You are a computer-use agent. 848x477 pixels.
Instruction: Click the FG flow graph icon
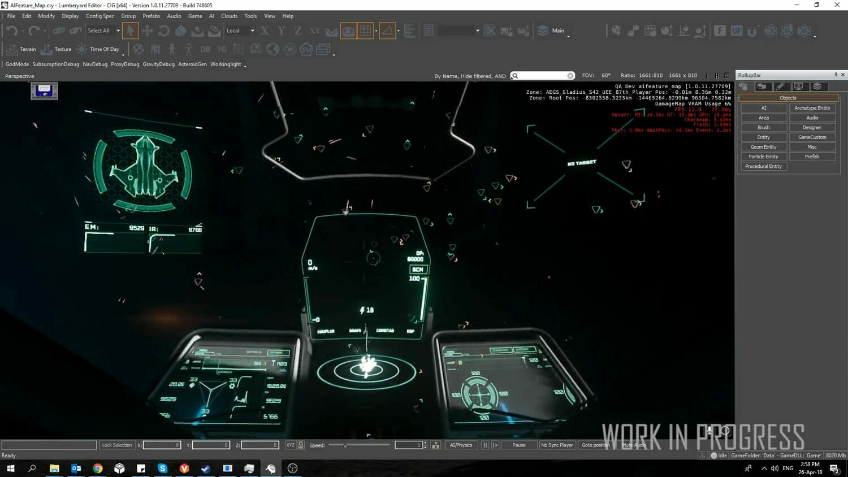coord(222,49)
